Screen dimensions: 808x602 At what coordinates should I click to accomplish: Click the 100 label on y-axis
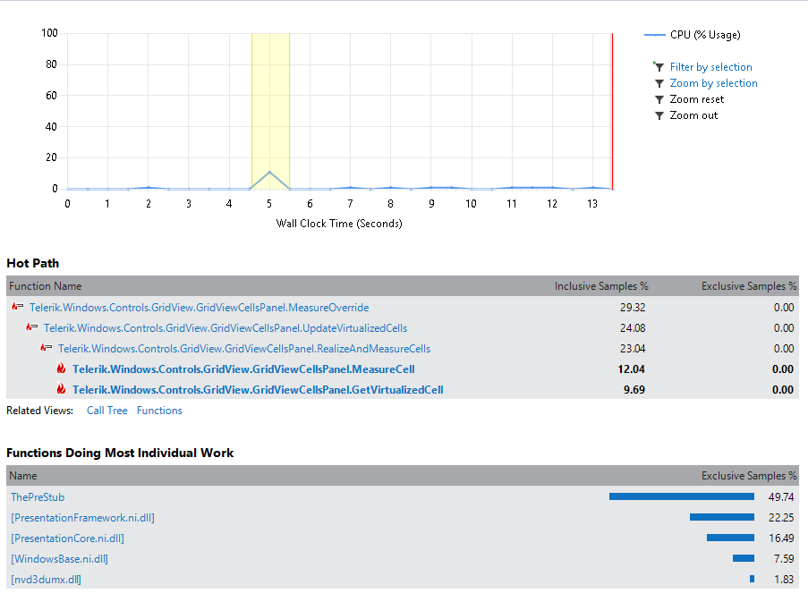coord(49,33)
